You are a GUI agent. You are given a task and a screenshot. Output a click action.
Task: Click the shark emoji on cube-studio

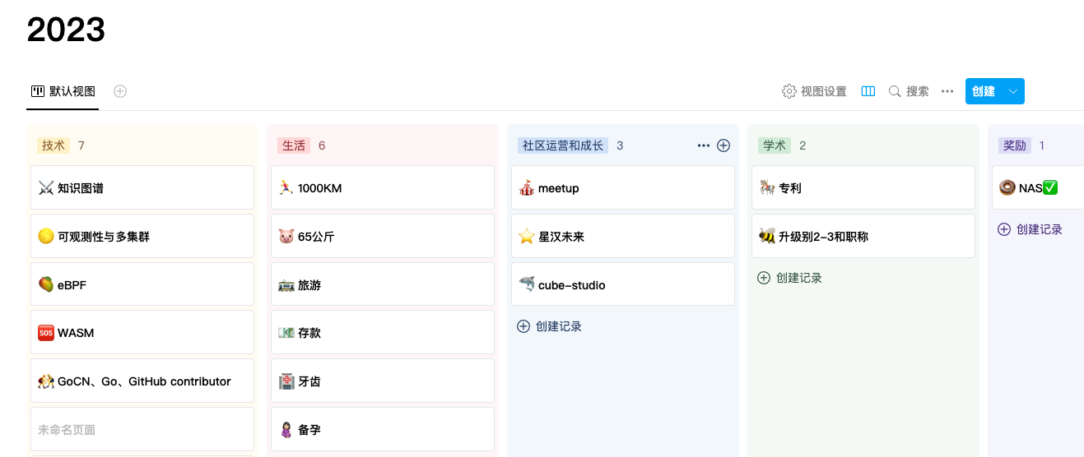tap(527, 285)
